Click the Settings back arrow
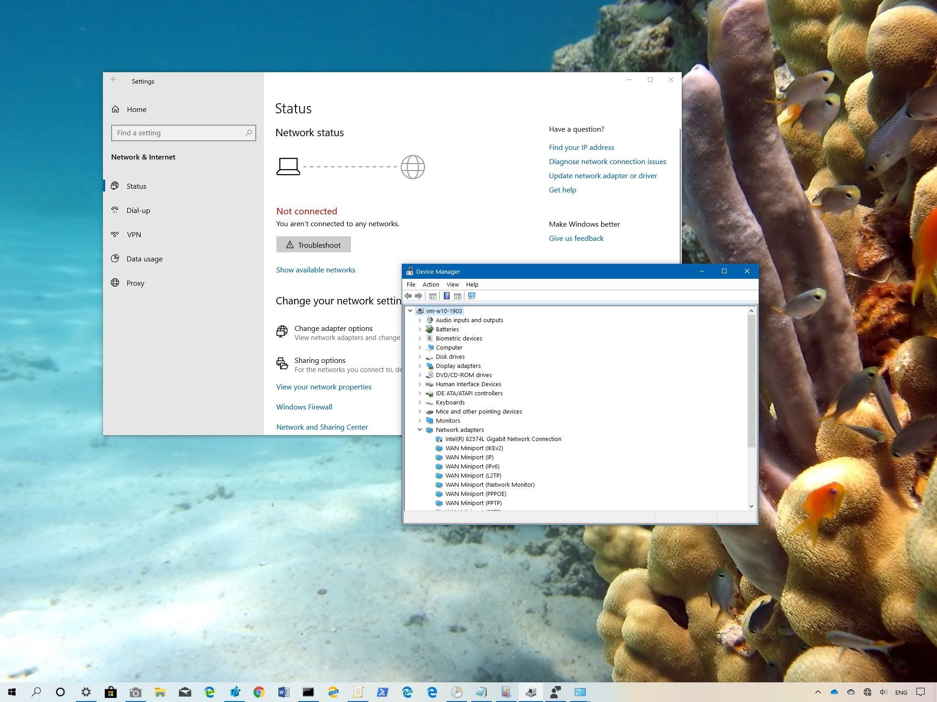 (x=114, y=80)
